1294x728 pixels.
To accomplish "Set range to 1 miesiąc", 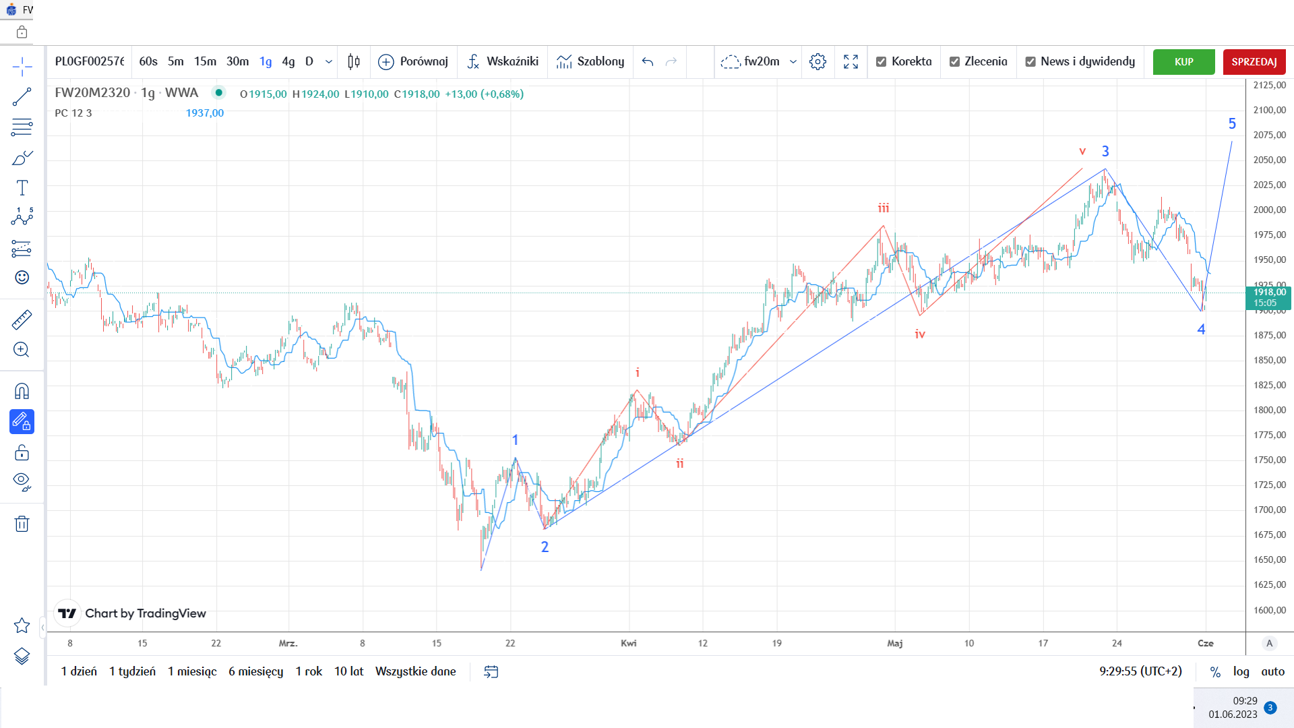I will [x=192, y=671].
